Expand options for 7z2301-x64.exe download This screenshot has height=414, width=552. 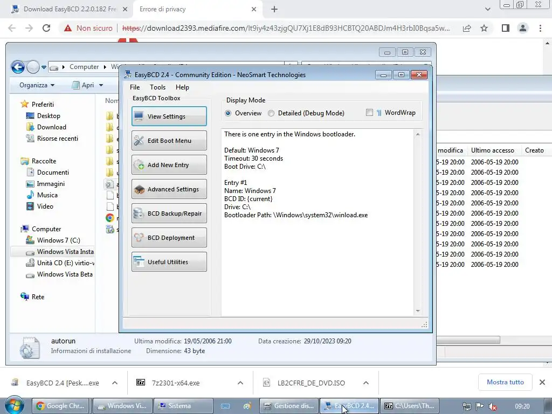pyautogui.click(x=240, y=383)
